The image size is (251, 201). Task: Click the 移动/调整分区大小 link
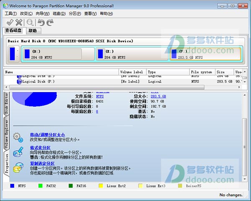tap(47, 135)
